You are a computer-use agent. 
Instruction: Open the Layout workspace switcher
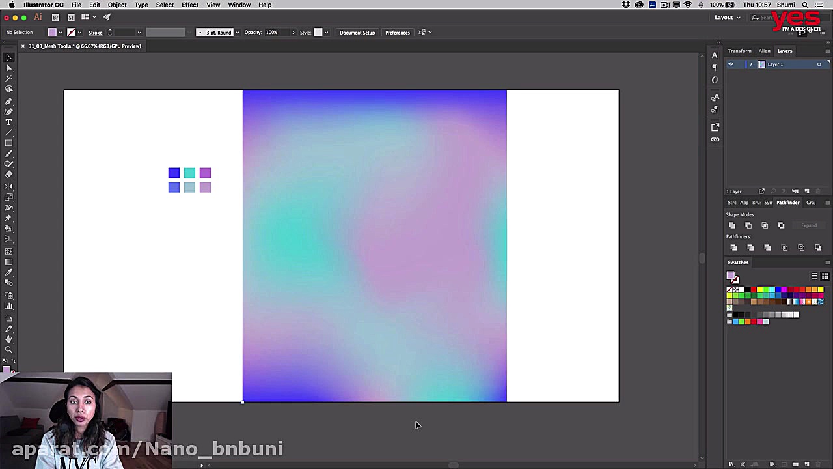click(728, 17)
